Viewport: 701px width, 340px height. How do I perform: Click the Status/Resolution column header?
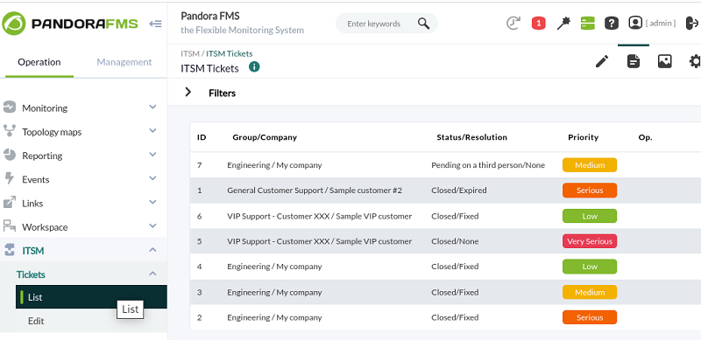471,137
